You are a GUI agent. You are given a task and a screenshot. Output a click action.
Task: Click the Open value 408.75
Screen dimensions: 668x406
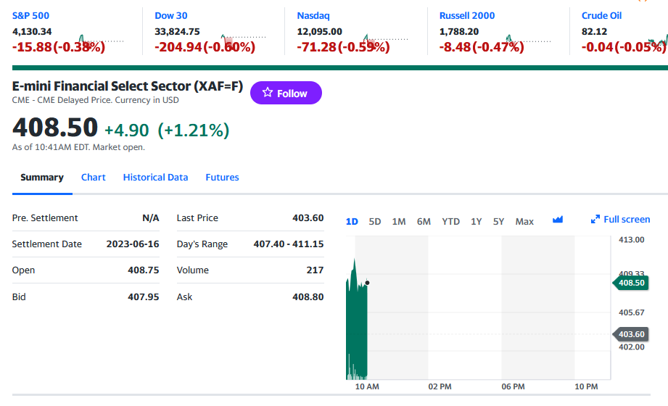point(144,270)
